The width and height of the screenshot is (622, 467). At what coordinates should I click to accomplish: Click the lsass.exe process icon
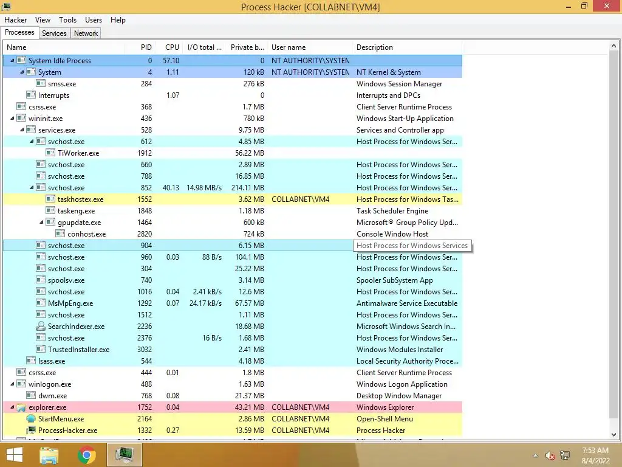click(31, 361)
